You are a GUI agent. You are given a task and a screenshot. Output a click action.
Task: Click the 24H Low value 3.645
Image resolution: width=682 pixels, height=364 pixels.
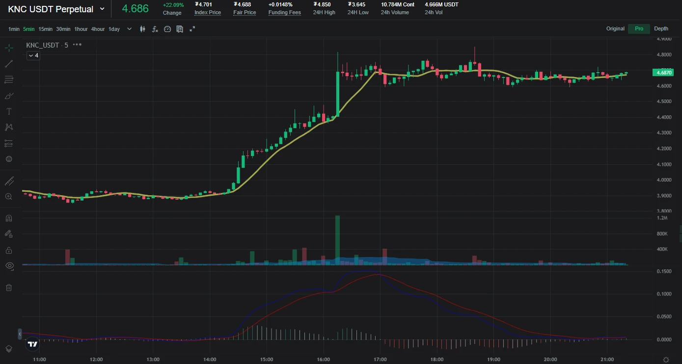(x=356, y=4)
